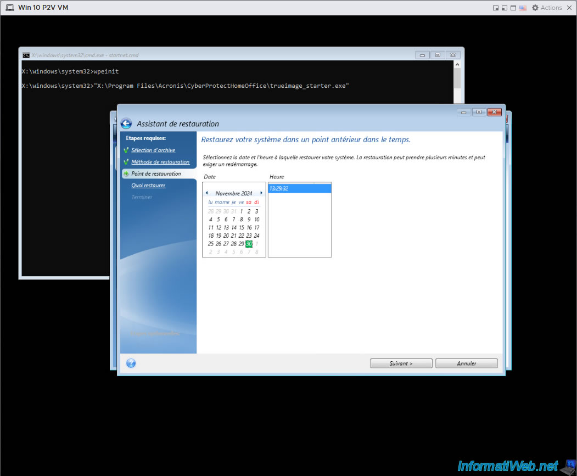577x476 pixels.
Task: Select the 13:29:32 restore time entry
Action: [x=300, y=188]
